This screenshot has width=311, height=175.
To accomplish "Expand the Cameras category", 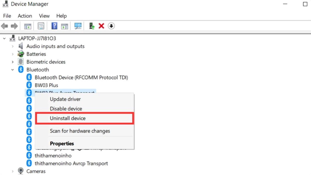I will tap(12, 171).
